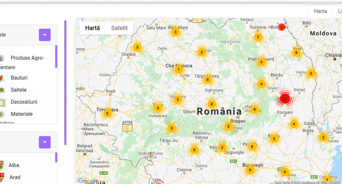This screenshot has width=342, height=184.
Task: Select Arad county in the list
Action: tap(15, 177)
